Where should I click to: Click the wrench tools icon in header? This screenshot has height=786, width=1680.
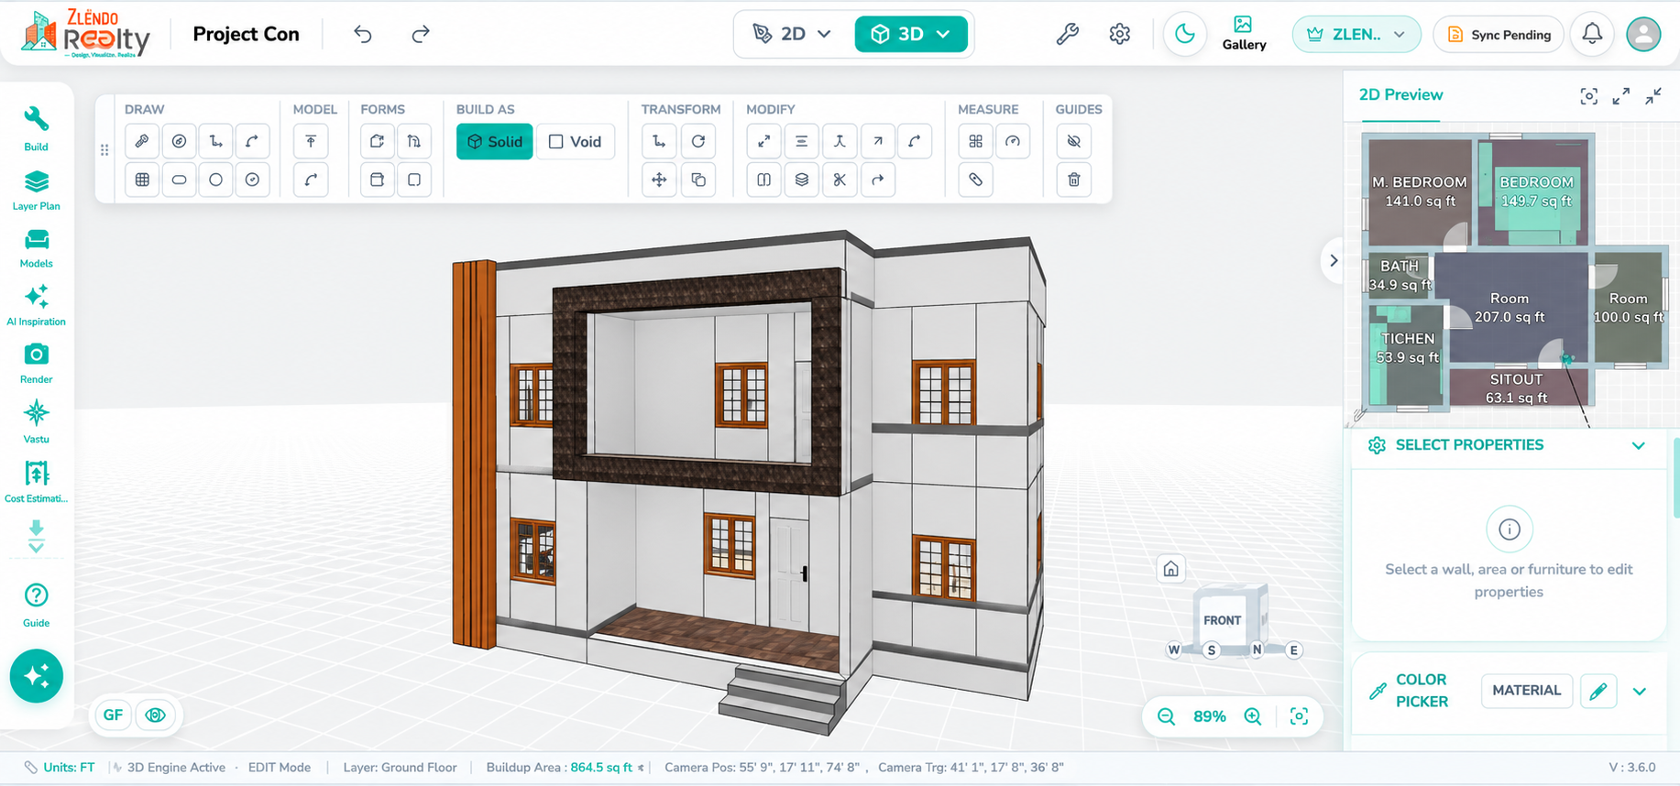point(1067,34)
